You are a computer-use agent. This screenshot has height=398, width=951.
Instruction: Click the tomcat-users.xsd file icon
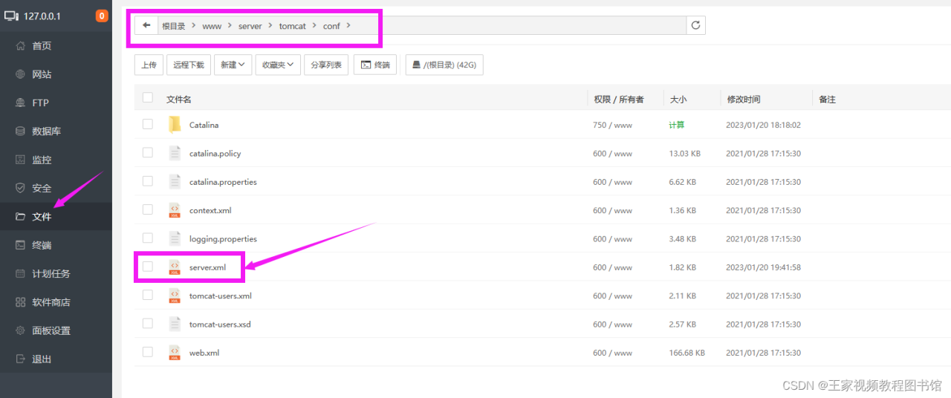(x=175, y=324)
